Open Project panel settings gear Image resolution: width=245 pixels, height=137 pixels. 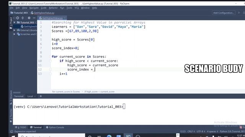29,18
